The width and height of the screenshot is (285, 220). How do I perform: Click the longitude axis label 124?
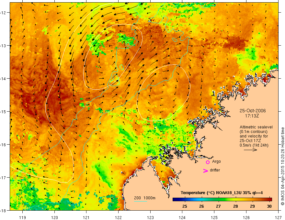pos(182,217)
